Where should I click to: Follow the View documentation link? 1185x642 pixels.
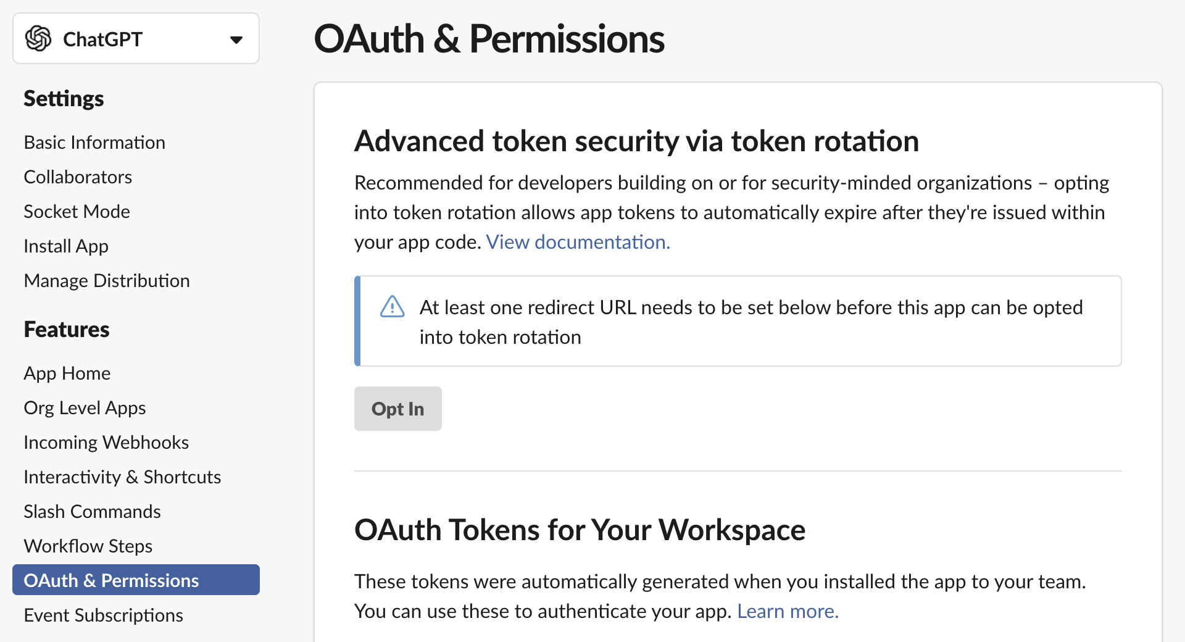[x=578, y=242]
